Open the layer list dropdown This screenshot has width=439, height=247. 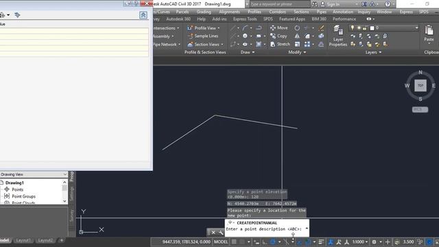tap(416, 27)
